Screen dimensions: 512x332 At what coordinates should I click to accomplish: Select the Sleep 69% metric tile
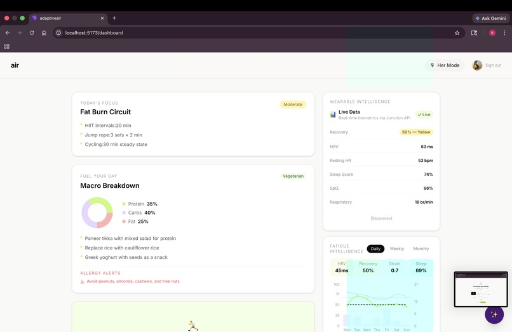point(421,267)
